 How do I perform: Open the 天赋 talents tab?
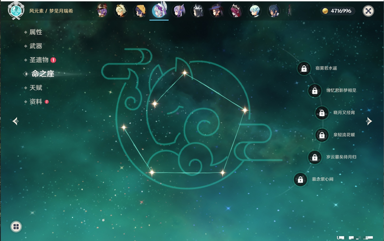click(36, 88)
